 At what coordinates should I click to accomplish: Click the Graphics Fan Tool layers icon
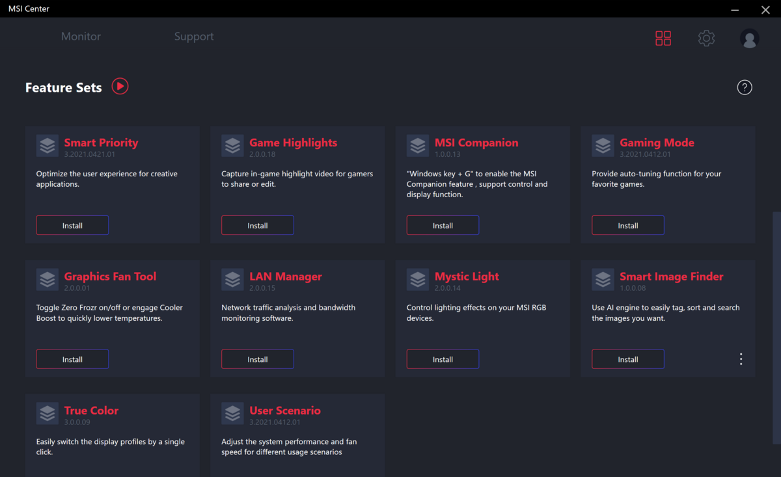[48, 280]
